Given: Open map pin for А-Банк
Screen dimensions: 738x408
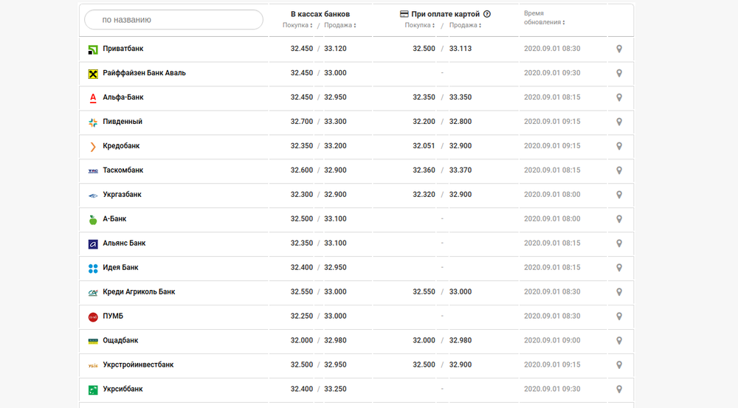Looking at the screenshot, I should pos(619,219).
